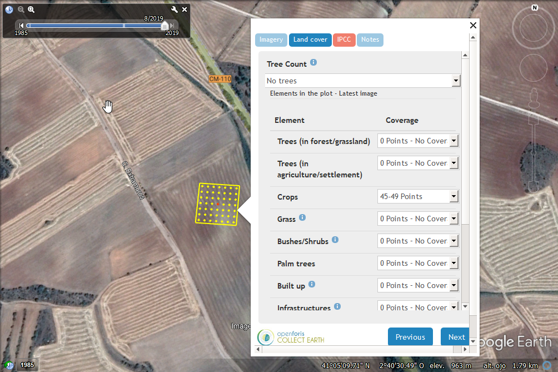Click the 1985 imagery date status button
The height and width of the screenshot is (372, 558).
click(27, 365)
